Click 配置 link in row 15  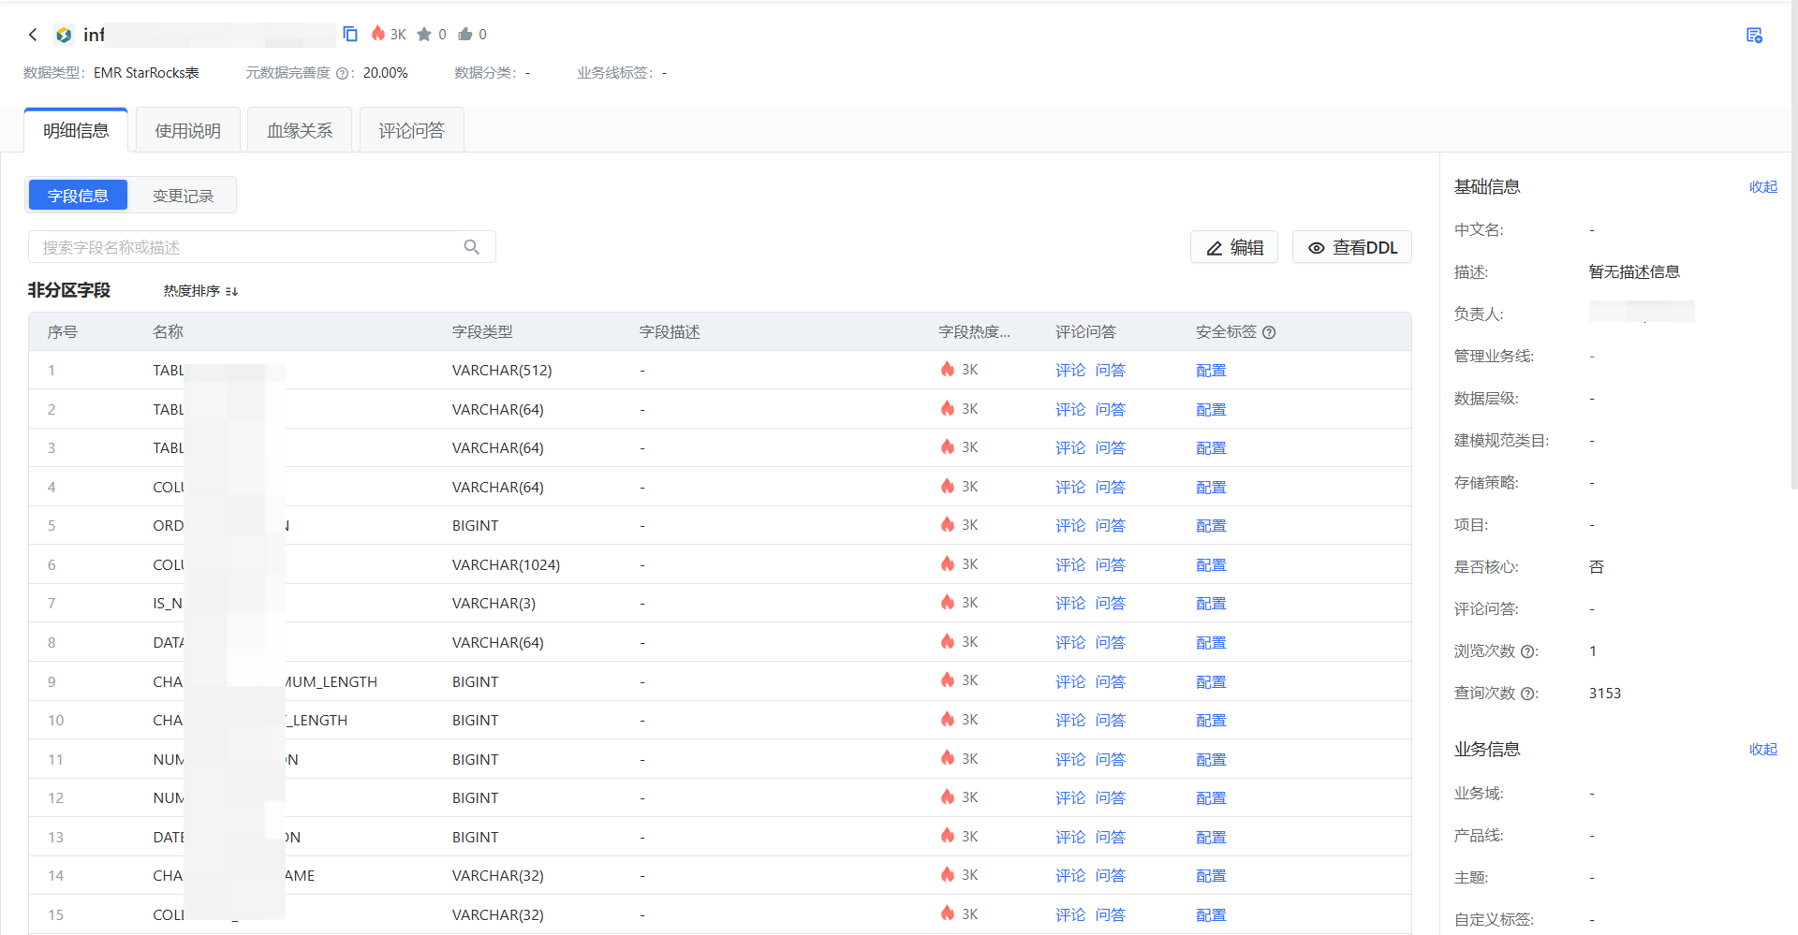[1211, 915]
